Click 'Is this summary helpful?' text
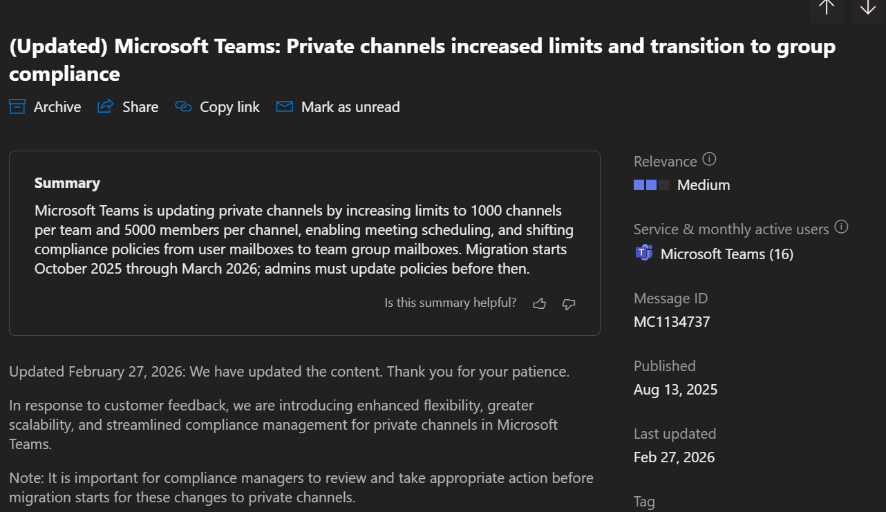This screenshot has height=512, width=886. pos(451,303)
